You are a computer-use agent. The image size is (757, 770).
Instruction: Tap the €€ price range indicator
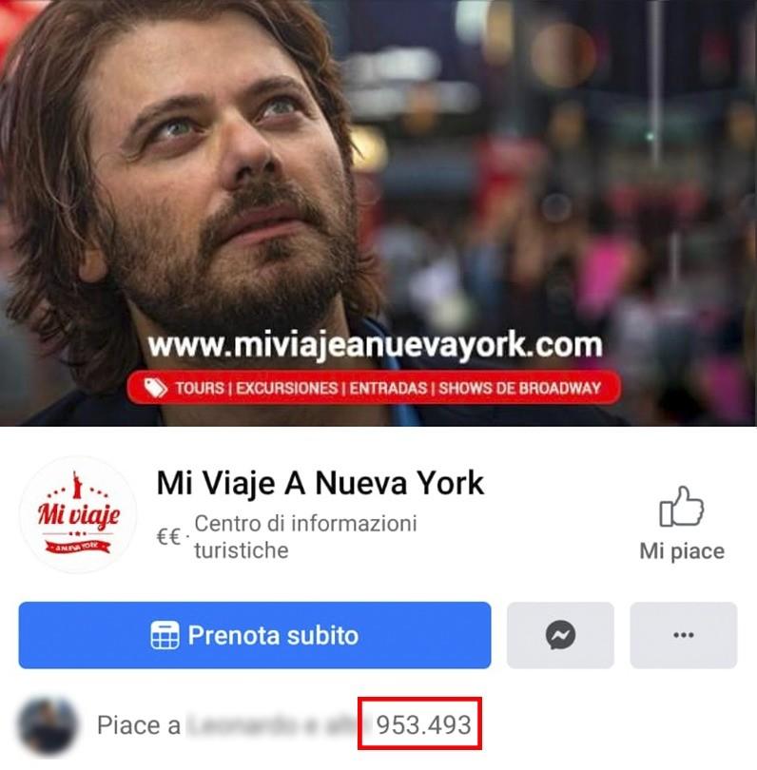tap(168, 536)
